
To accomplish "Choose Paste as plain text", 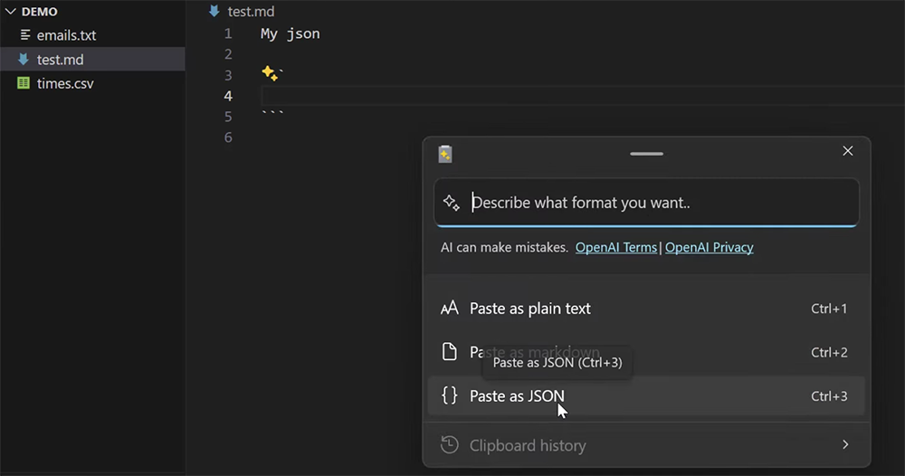I will point(646,309).
